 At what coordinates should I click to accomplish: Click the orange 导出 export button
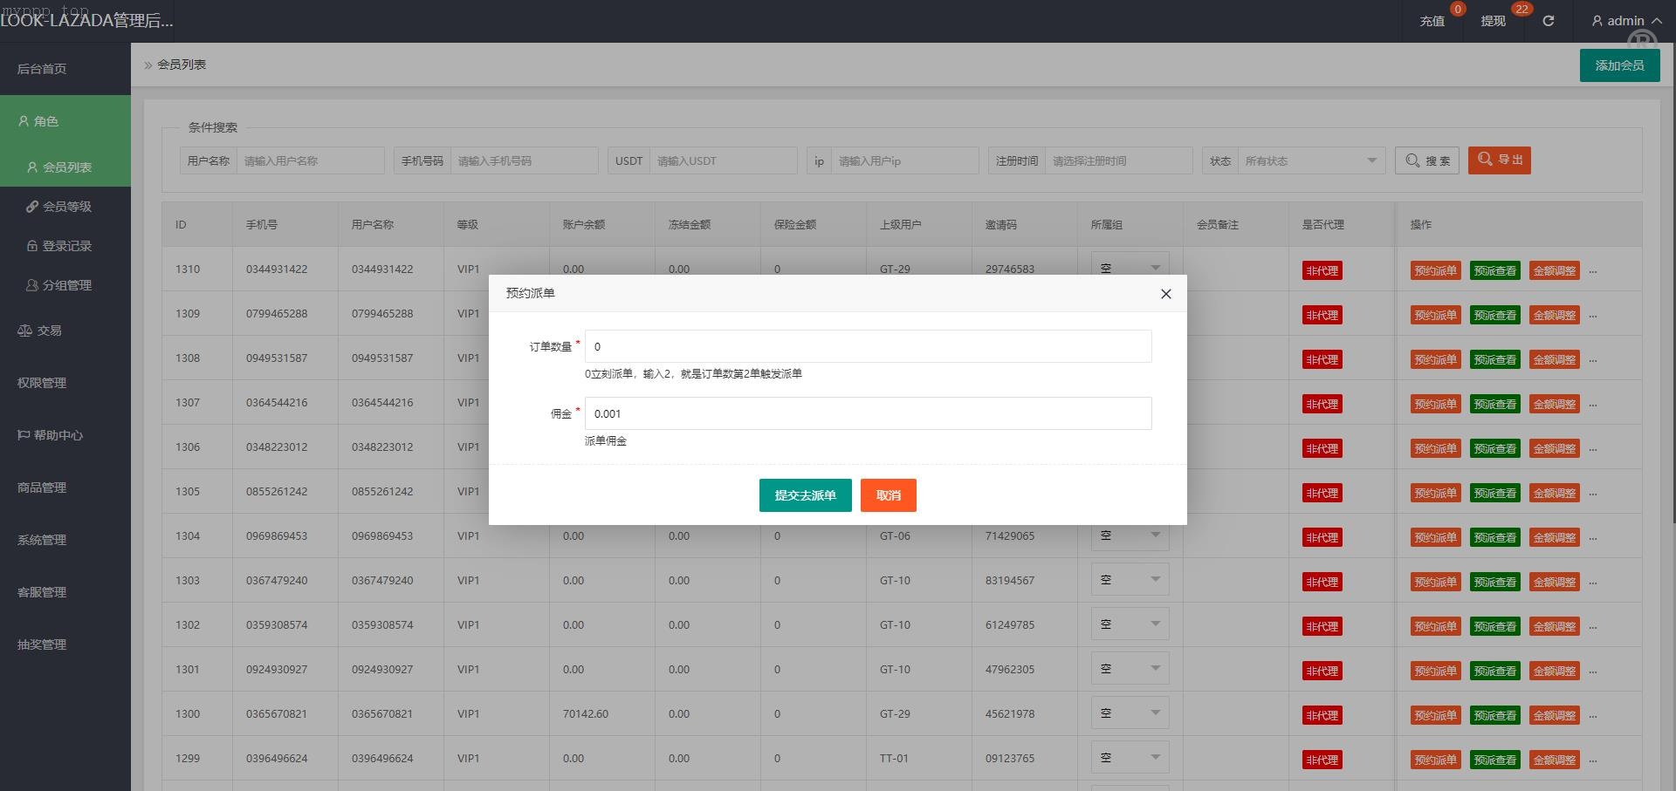[1499, 160]
